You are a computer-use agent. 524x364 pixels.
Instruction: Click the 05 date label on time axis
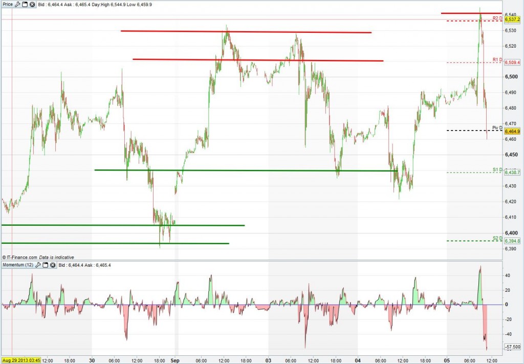point(447,360)
